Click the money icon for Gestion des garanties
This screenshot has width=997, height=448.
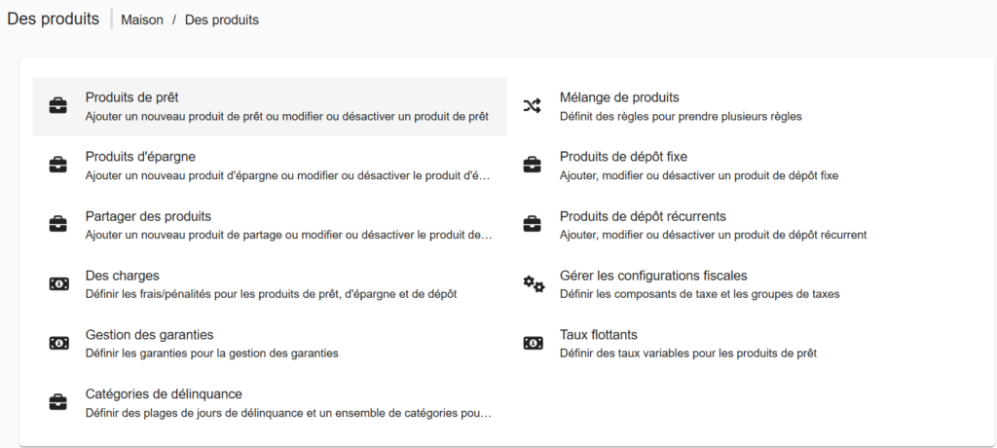pyautogui.click(x=58, y=343)
